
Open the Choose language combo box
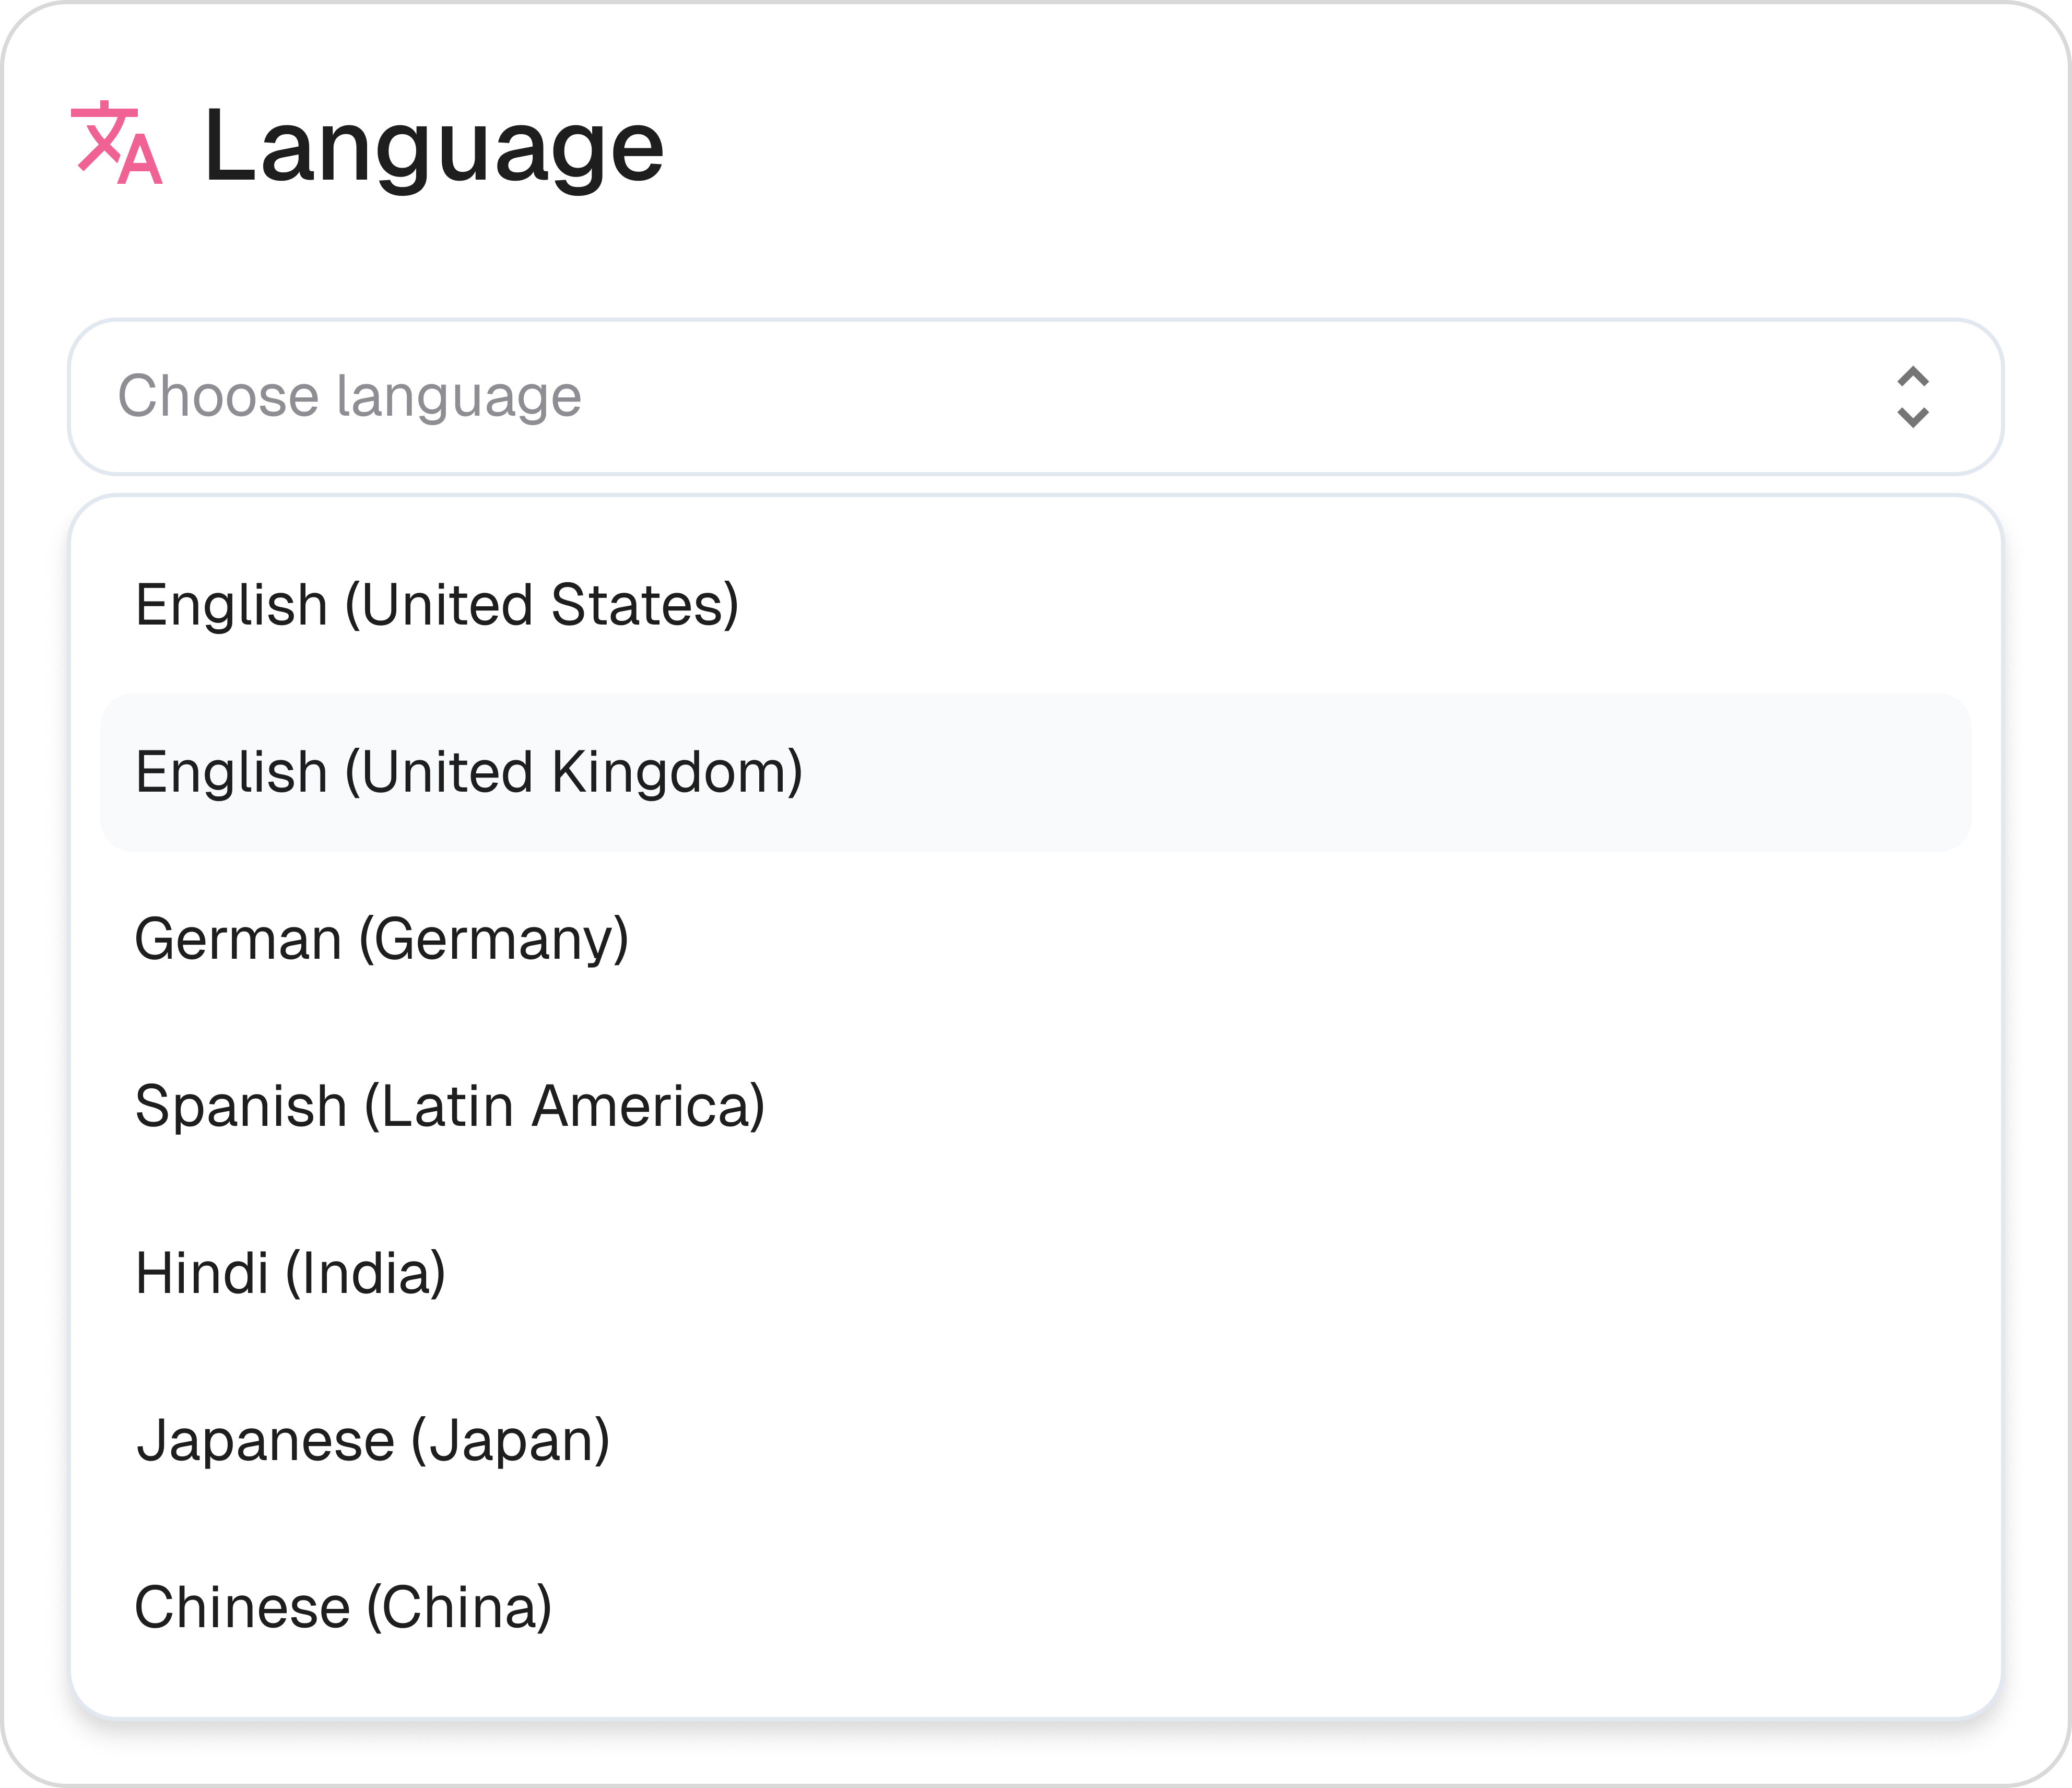[1035, 397]
